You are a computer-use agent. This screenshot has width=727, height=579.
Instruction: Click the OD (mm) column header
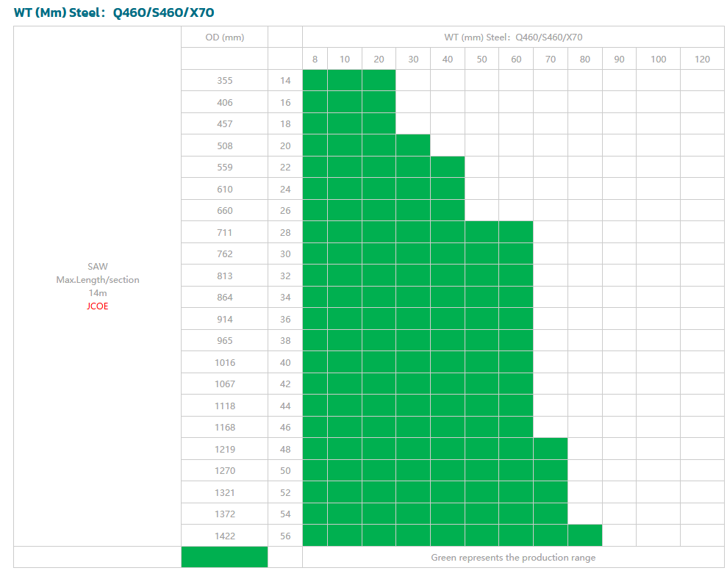point(224,37)
